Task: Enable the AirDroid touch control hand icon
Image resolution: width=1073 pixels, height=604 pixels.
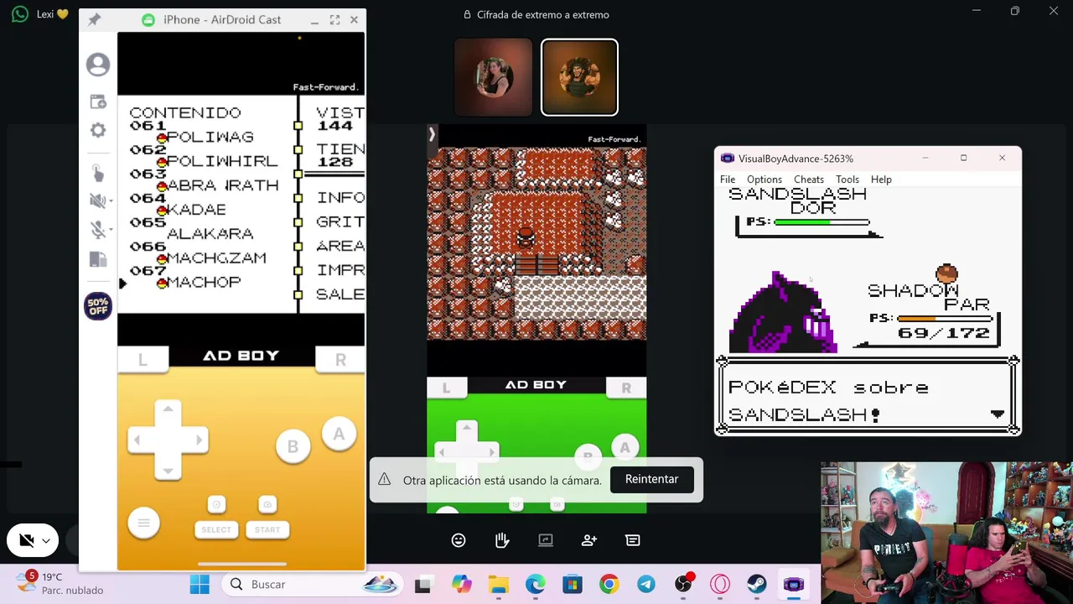Action: (98, 173)
